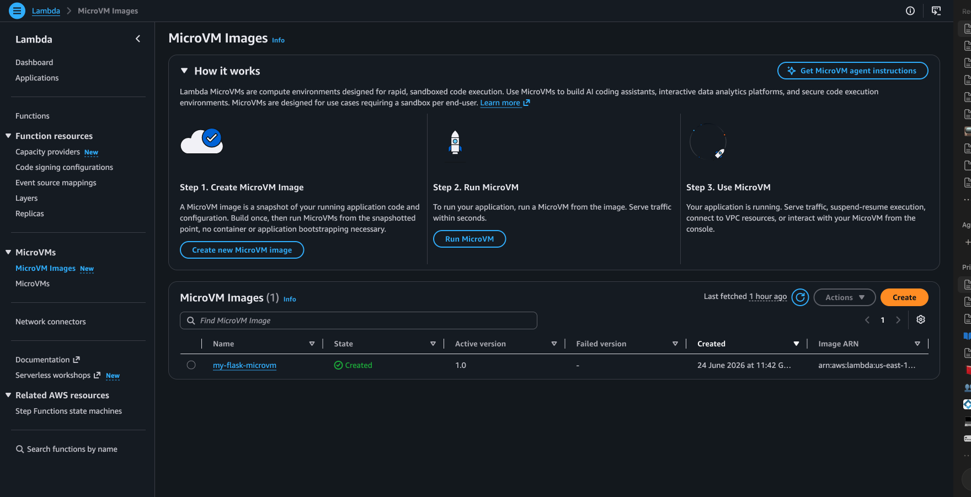Go to previous page of images
Viewport: 971px width, 497px height.
click(867, 320)
